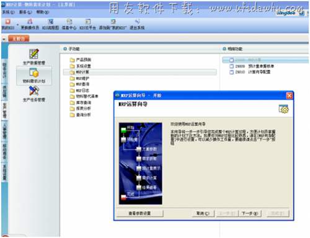The height and width of the screenshot is (238, 310).
Task: Open the 服务(L) menu
Action: 25,12
